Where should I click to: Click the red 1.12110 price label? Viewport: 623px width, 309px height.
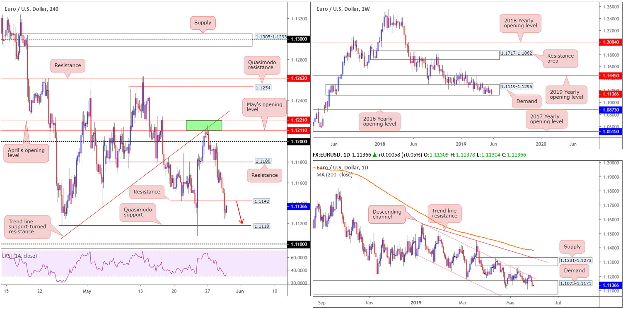298,130
